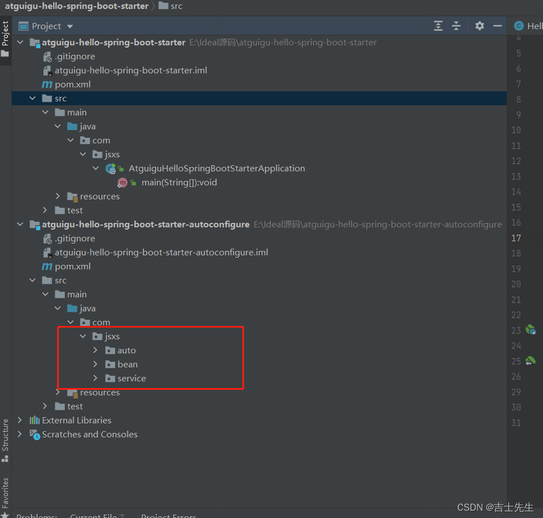Click the folder icon under Project side tab
This screenshot has width=543, height=518.
pos(5,54)
